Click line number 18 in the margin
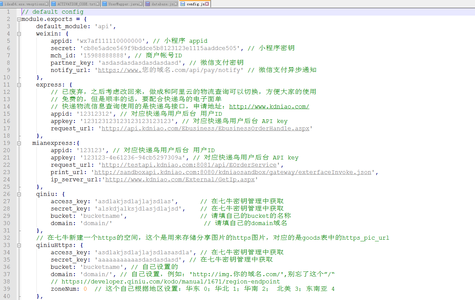 pyautogui.click(x=7, y=136)
